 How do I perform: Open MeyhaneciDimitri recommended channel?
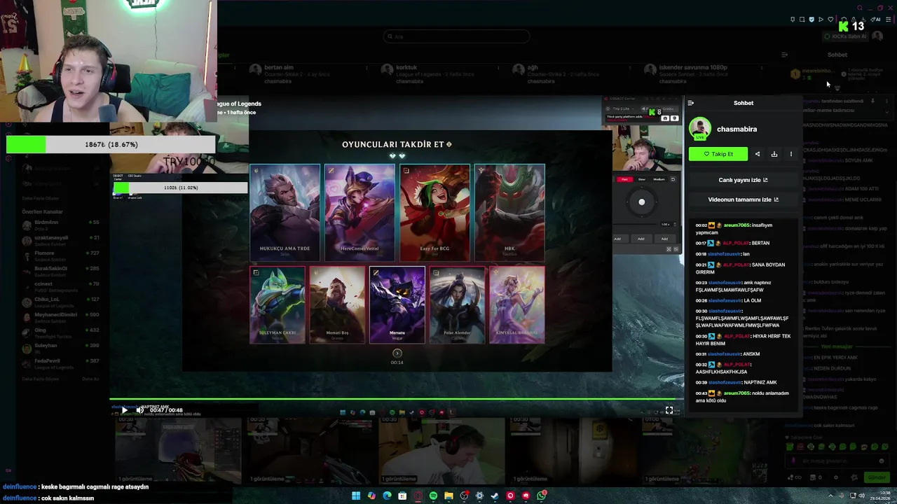(x=61, y=317)
